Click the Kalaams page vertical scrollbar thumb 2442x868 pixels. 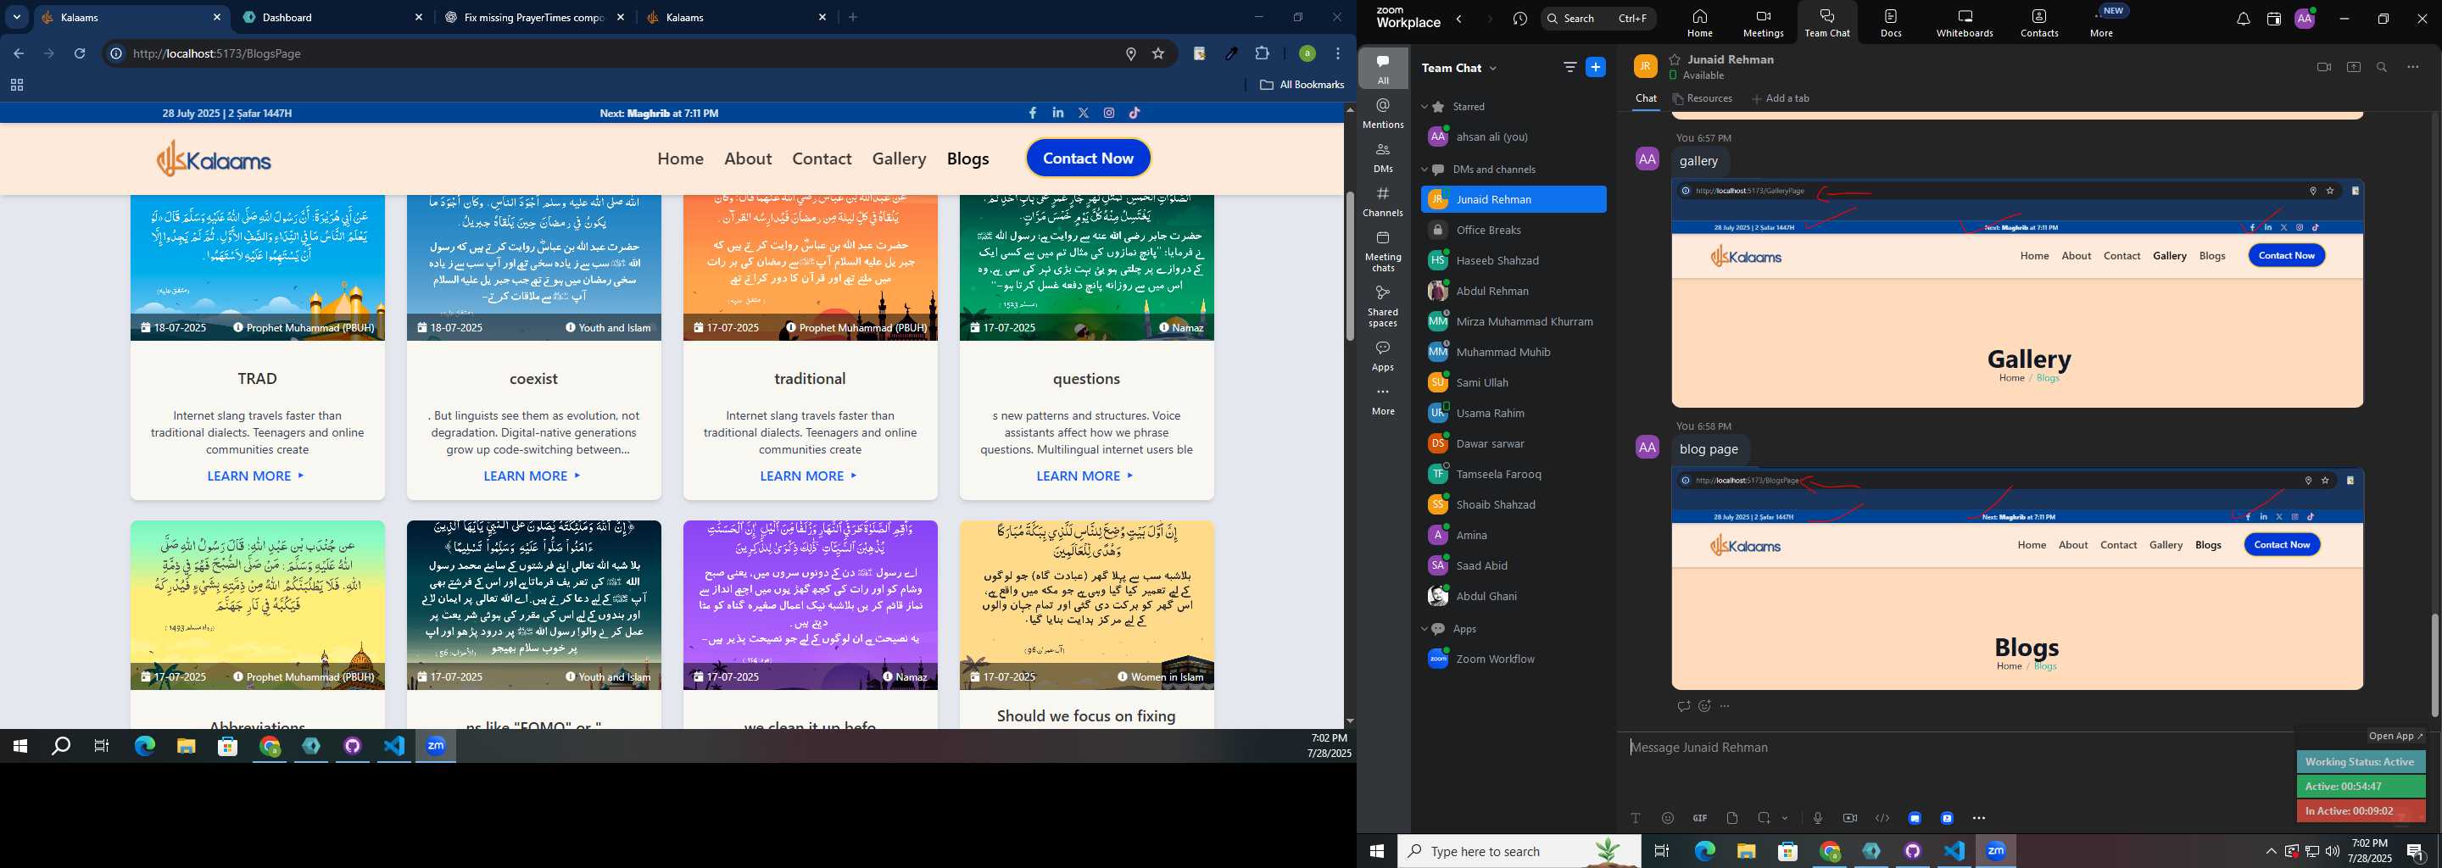[x=1349, y=266]
